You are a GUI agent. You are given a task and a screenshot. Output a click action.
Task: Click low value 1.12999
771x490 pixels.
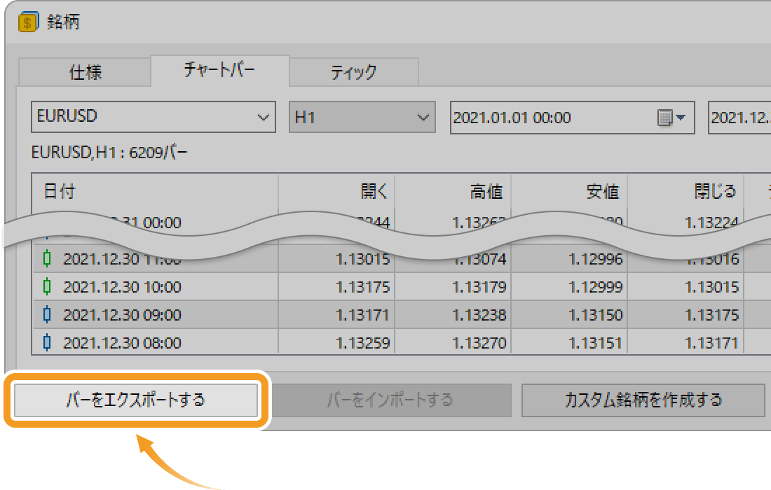596,287
